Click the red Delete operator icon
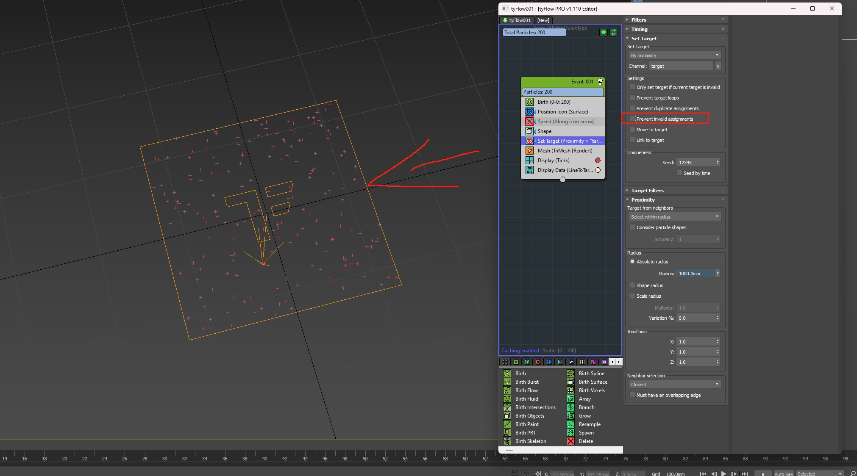This screenshot has height=476, width=857. pyautogui.click(x=571, y=441)
